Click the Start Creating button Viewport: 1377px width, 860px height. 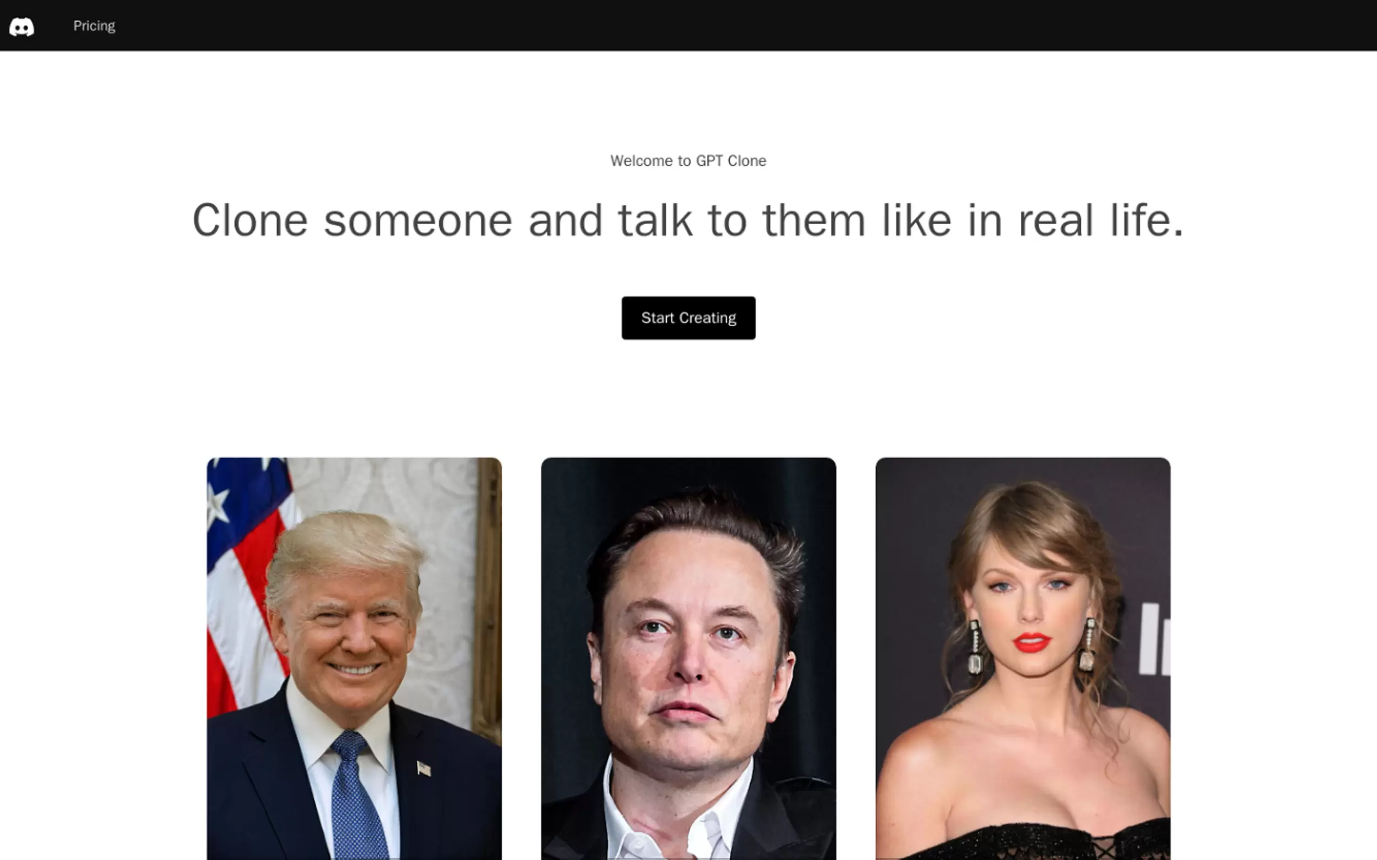click(x=688, y=318)
